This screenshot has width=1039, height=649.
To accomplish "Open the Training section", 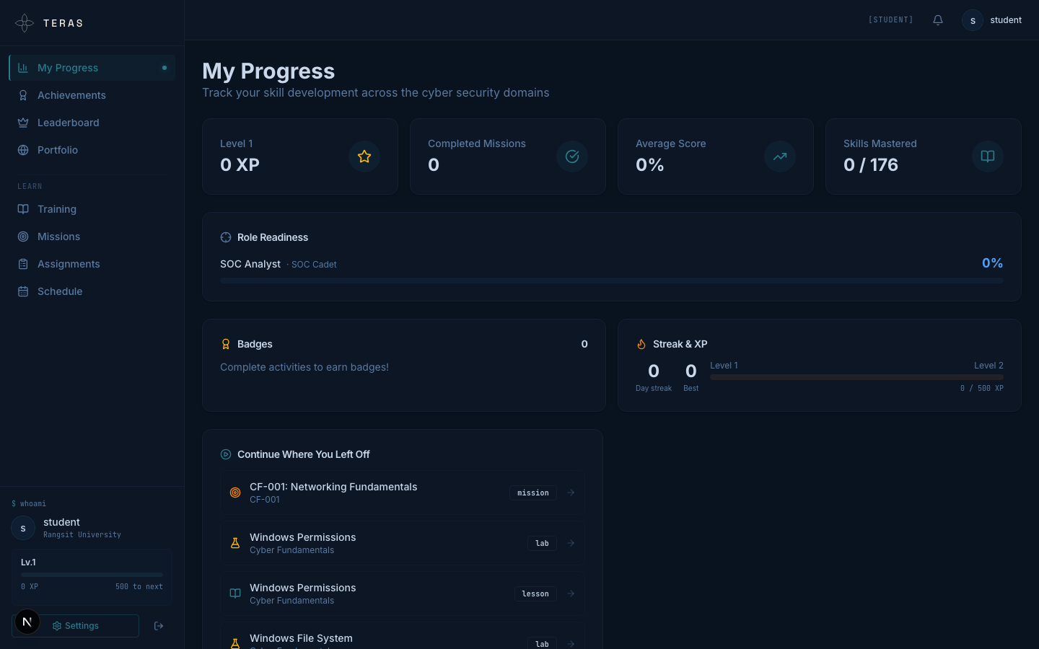I will [x=92, y=209].
